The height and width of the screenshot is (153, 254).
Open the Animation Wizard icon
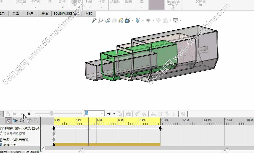click(x=129, y=114)
